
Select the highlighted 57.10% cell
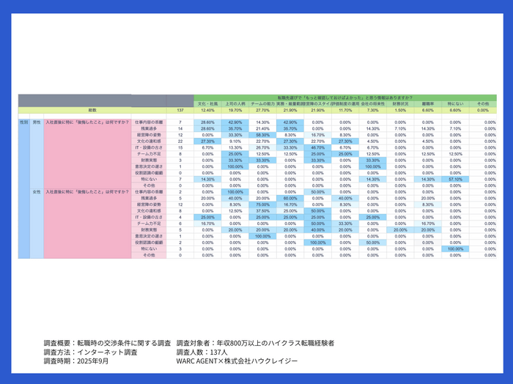coord(455,180)
